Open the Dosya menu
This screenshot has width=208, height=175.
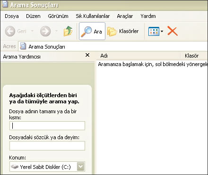pyautogui.click(x=12, y=16)
